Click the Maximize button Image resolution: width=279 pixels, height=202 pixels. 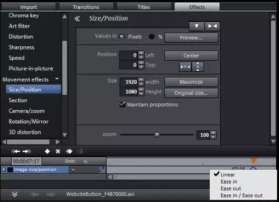191,82
